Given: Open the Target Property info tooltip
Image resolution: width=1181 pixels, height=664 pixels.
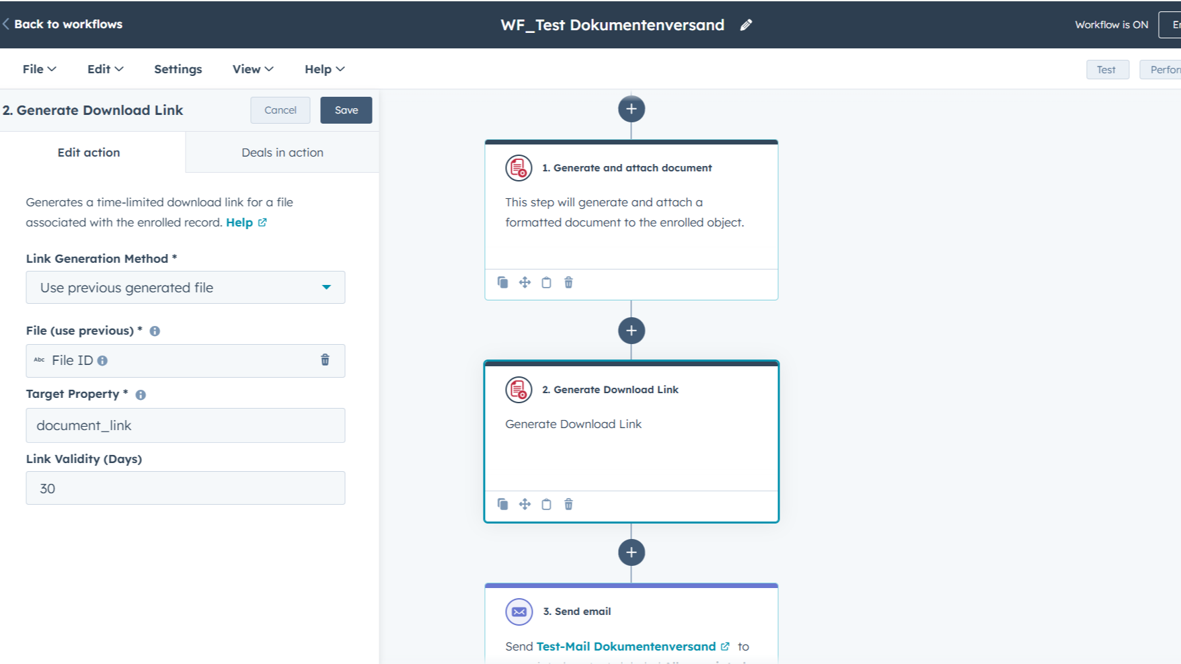Looking at the screenshot, I should click(x=140, y=395).
